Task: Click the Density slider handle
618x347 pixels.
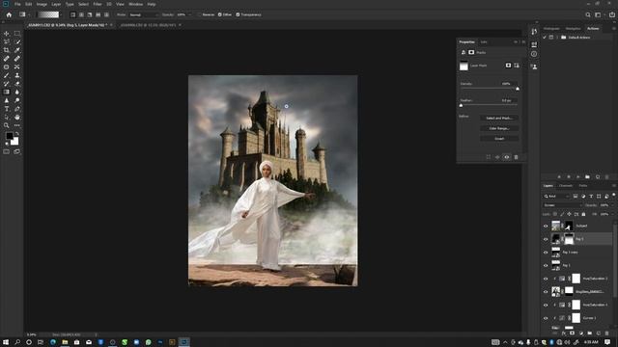Action: pos(518,89)
